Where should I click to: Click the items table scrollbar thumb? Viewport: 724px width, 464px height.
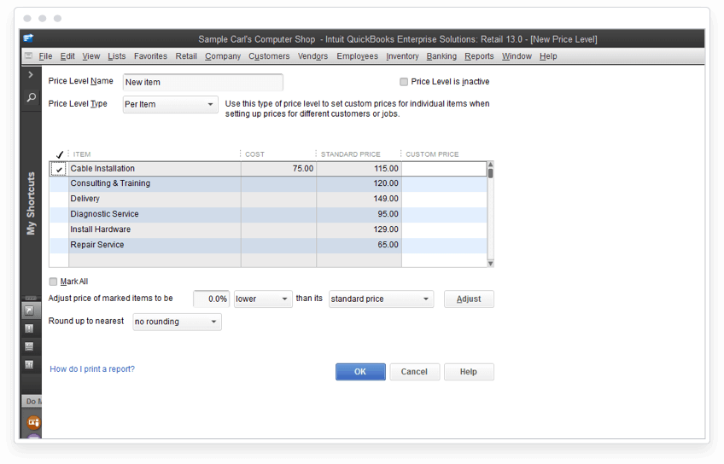tap(490, 173)
